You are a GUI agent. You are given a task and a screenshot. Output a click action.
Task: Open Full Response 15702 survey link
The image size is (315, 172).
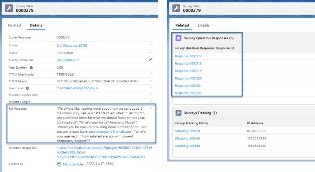point(72,45)
